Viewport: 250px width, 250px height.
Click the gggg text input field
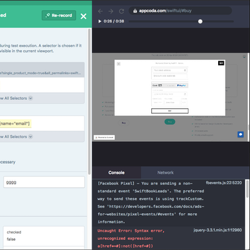tap(44, 182)
